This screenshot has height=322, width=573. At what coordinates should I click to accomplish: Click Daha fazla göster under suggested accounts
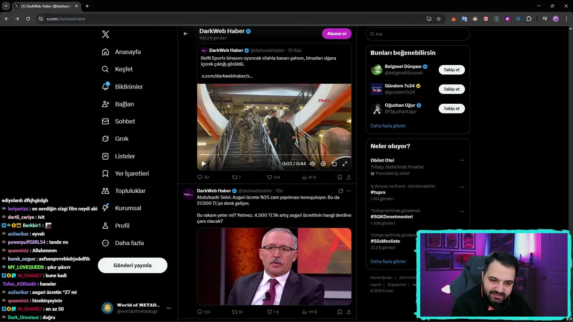coord(388,126)
